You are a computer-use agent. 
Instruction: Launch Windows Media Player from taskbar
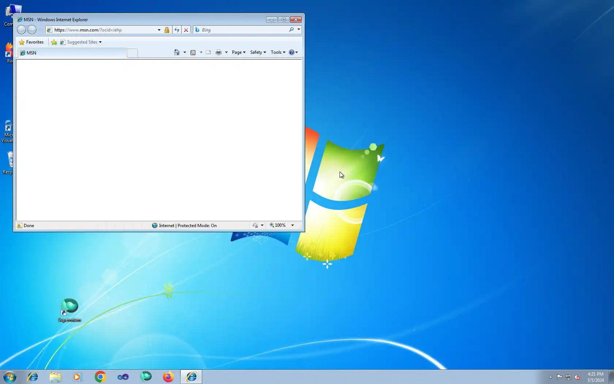77,377
